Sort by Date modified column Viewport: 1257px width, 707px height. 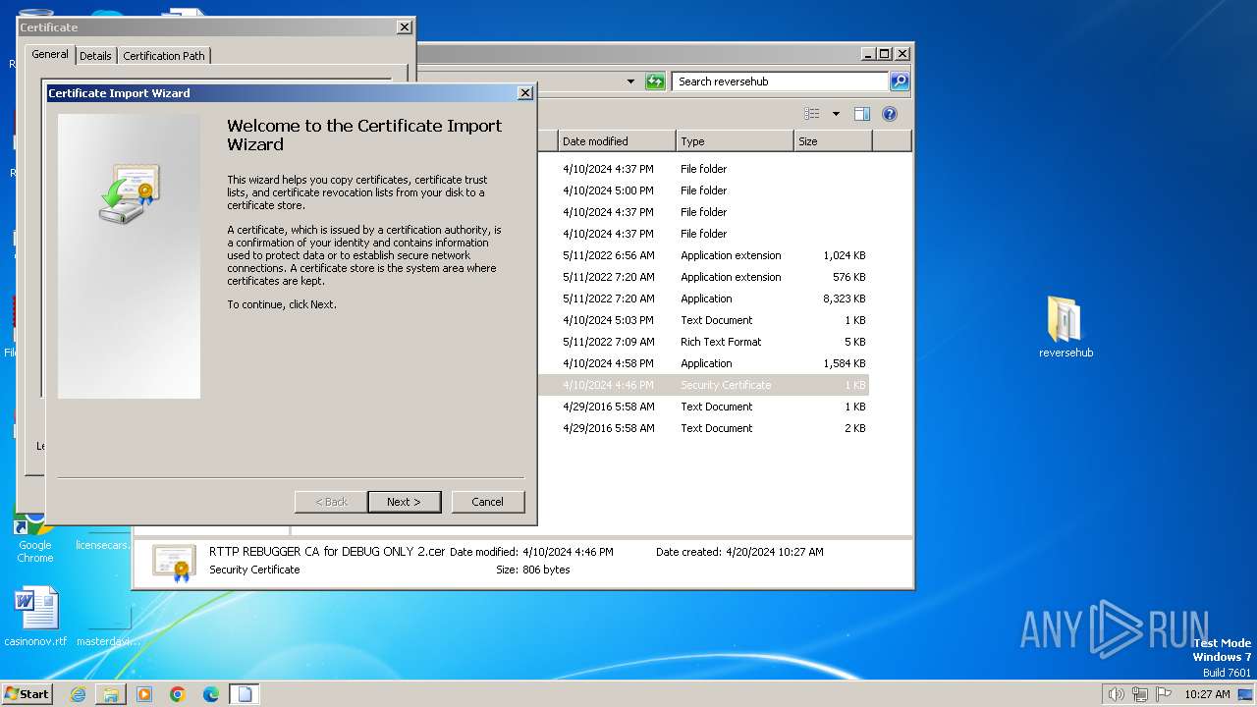(x=617, y=141)
